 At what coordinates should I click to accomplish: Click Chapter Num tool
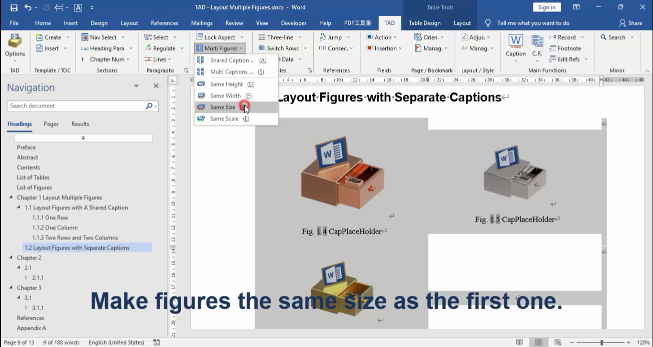(x=106, y=59)
